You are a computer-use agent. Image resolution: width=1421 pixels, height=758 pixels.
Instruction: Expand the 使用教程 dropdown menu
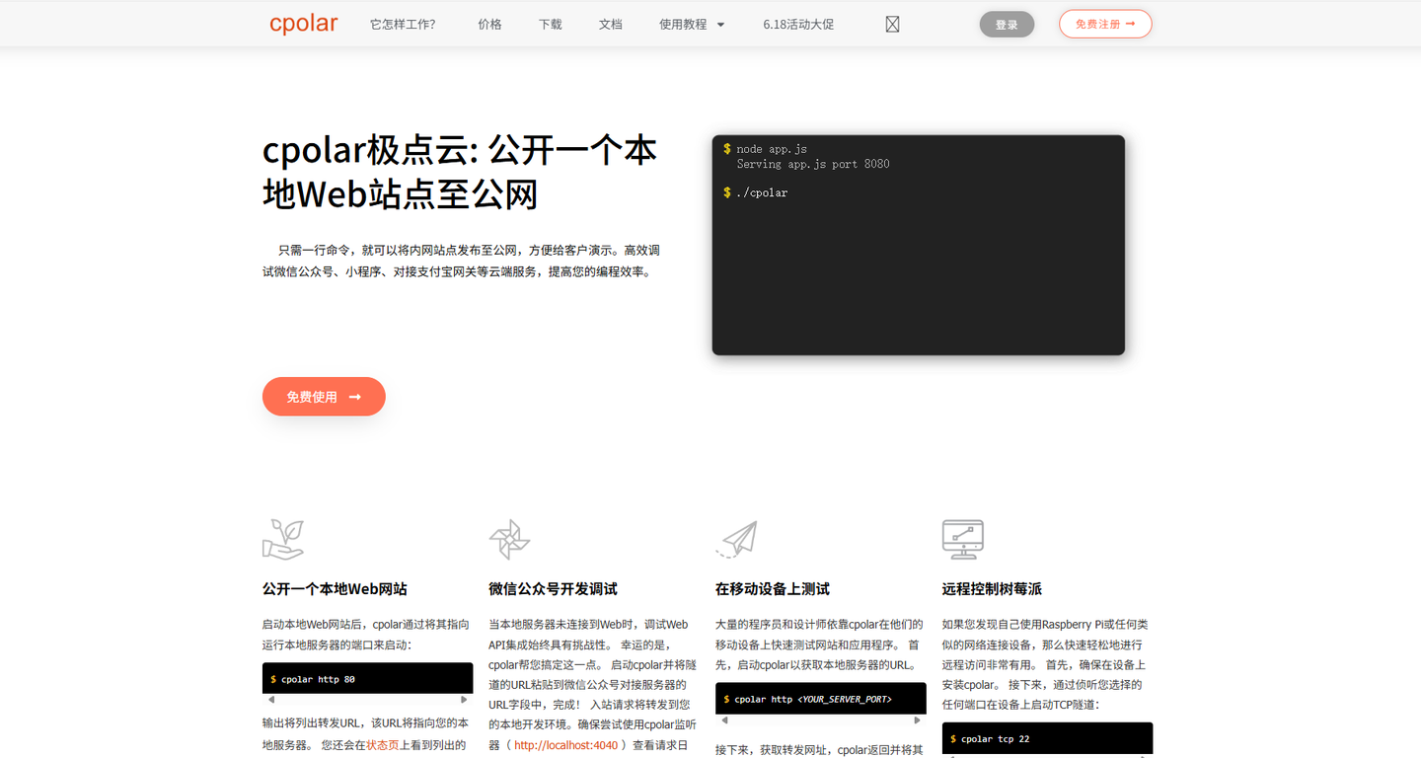(x=692, y=24)
